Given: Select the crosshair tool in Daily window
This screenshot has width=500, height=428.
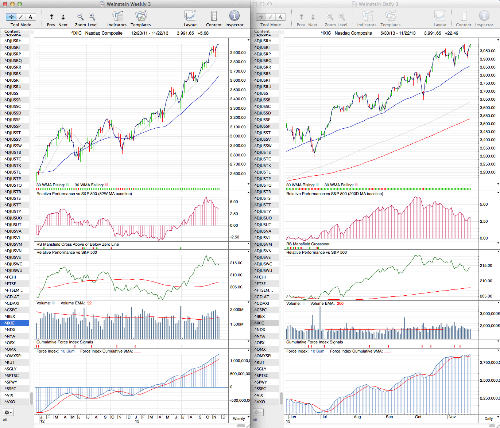Looking at the screenshot, I should point(261,17).
